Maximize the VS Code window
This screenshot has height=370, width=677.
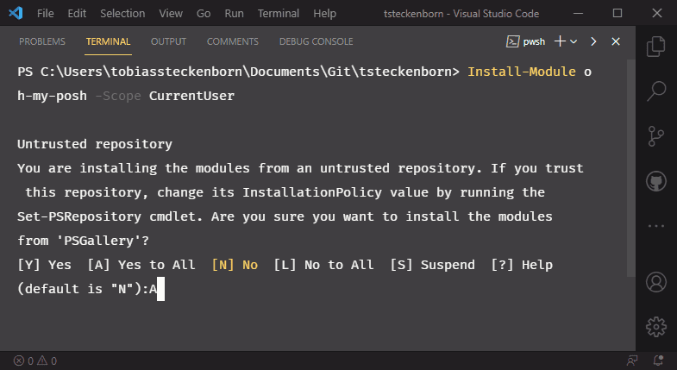pyautogui.click(x=617, y=13)
